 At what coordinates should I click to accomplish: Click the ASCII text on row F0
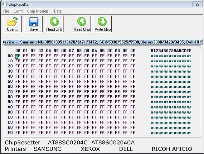click(171, 133)
